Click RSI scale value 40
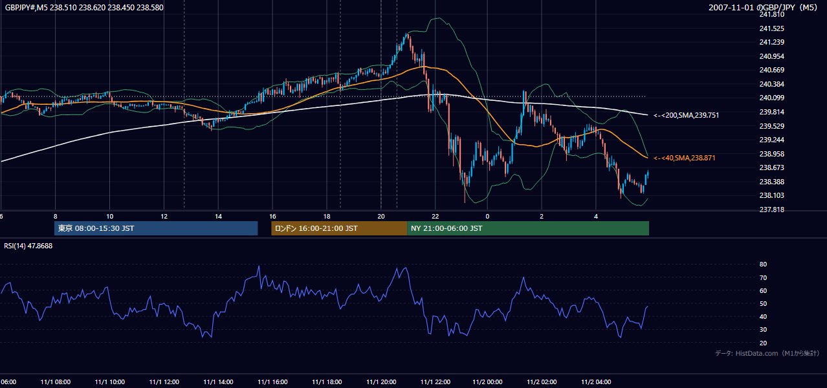 763,316
